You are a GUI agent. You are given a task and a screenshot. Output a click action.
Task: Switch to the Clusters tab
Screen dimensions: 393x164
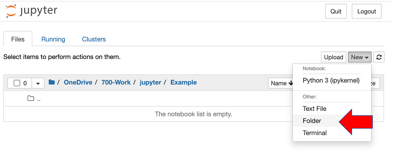click(x=93, y=39)
